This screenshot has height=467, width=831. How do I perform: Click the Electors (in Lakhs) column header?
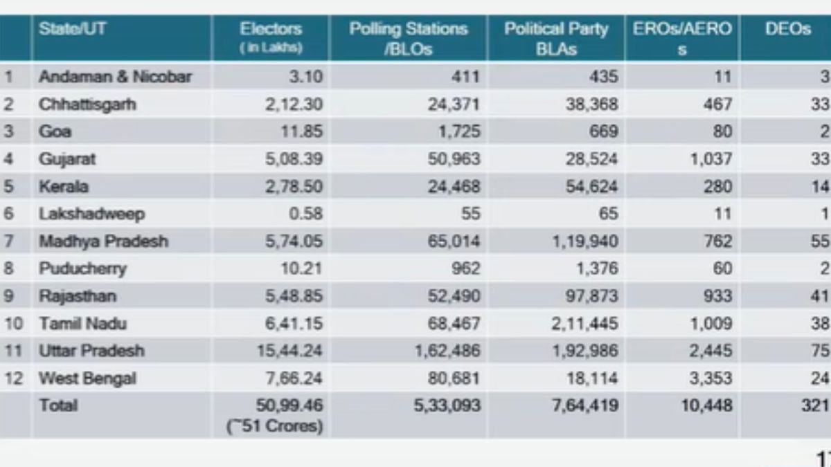[x=271, y=38]
